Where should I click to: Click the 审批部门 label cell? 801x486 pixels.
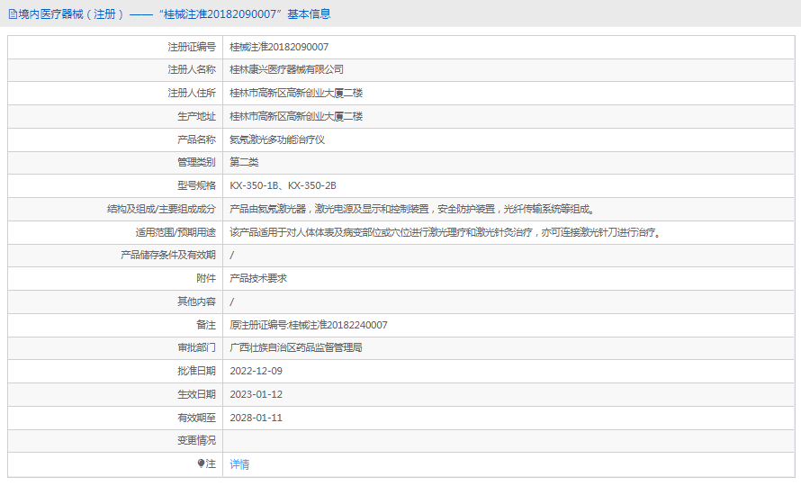coord(115,347)
